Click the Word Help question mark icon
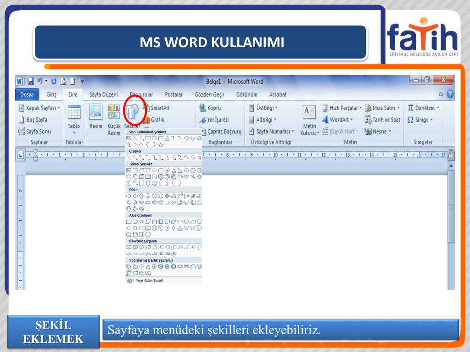This screenshot has width=470, height=352. coord(450,94)
